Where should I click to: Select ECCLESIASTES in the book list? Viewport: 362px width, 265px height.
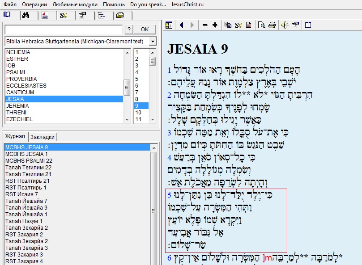point(26,86)
